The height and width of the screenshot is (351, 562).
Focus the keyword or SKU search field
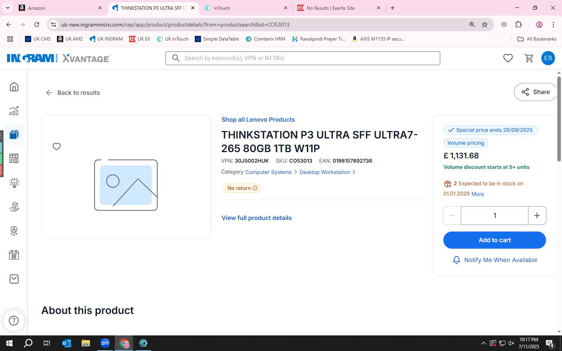point(303,58)
